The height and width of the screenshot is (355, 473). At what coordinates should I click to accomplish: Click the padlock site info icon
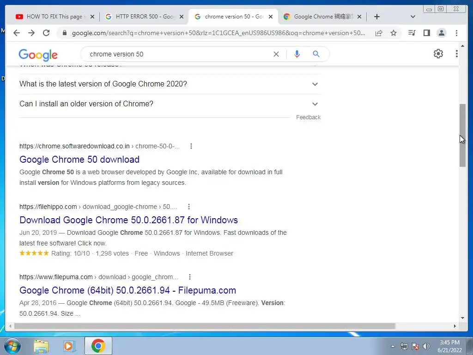tap(64, 33)
